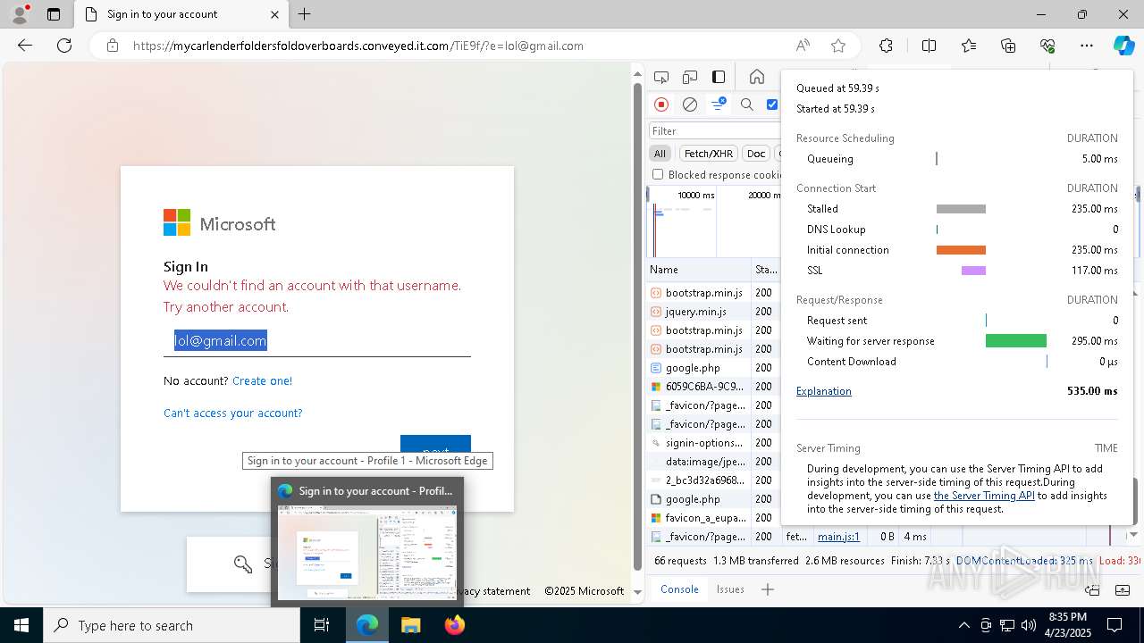The width and height of the screenshot is (1144, 643).
Task: Turn on Read aloud
Action: (x=803, y=46)
